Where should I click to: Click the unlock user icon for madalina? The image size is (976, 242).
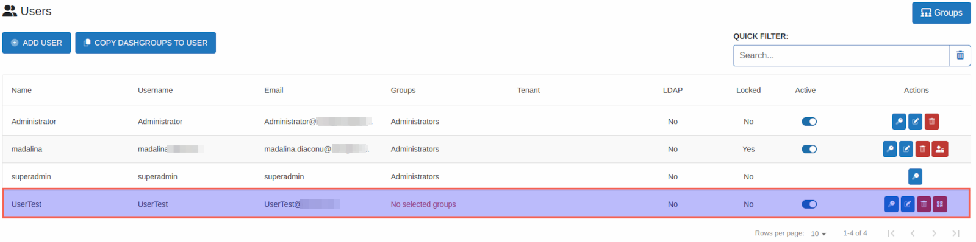[x=940, y=149]
